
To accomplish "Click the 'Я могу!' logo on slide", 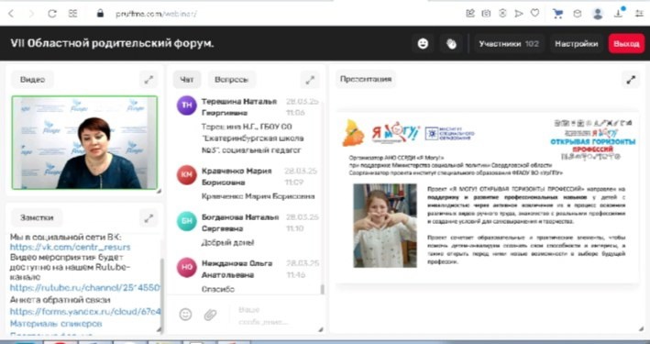I will (395, 133).
